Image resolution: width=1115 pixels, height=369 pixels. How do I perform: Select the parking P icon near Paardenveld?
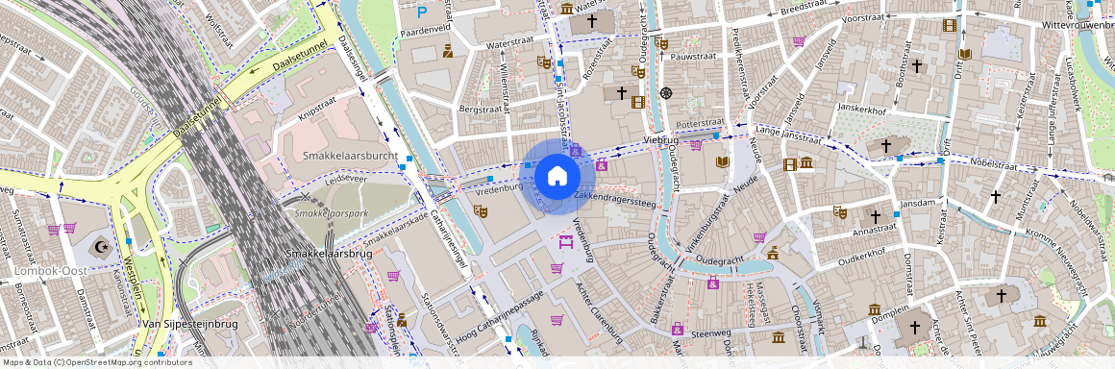pos(422,12)
